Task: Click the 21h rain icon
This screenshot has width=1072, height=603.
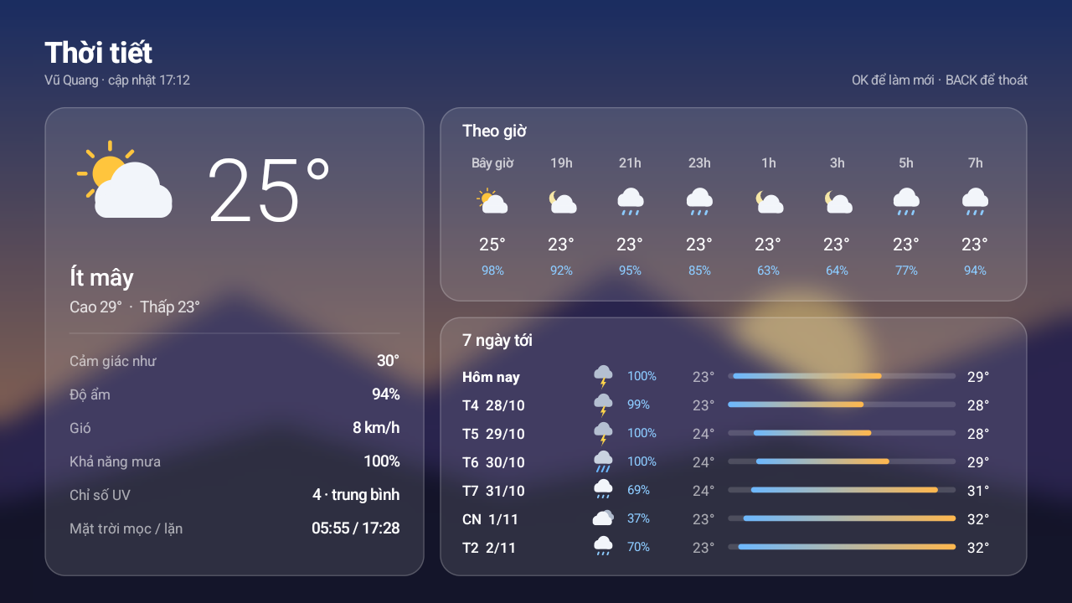Action: pyautogui.click(x=630, y=201)
